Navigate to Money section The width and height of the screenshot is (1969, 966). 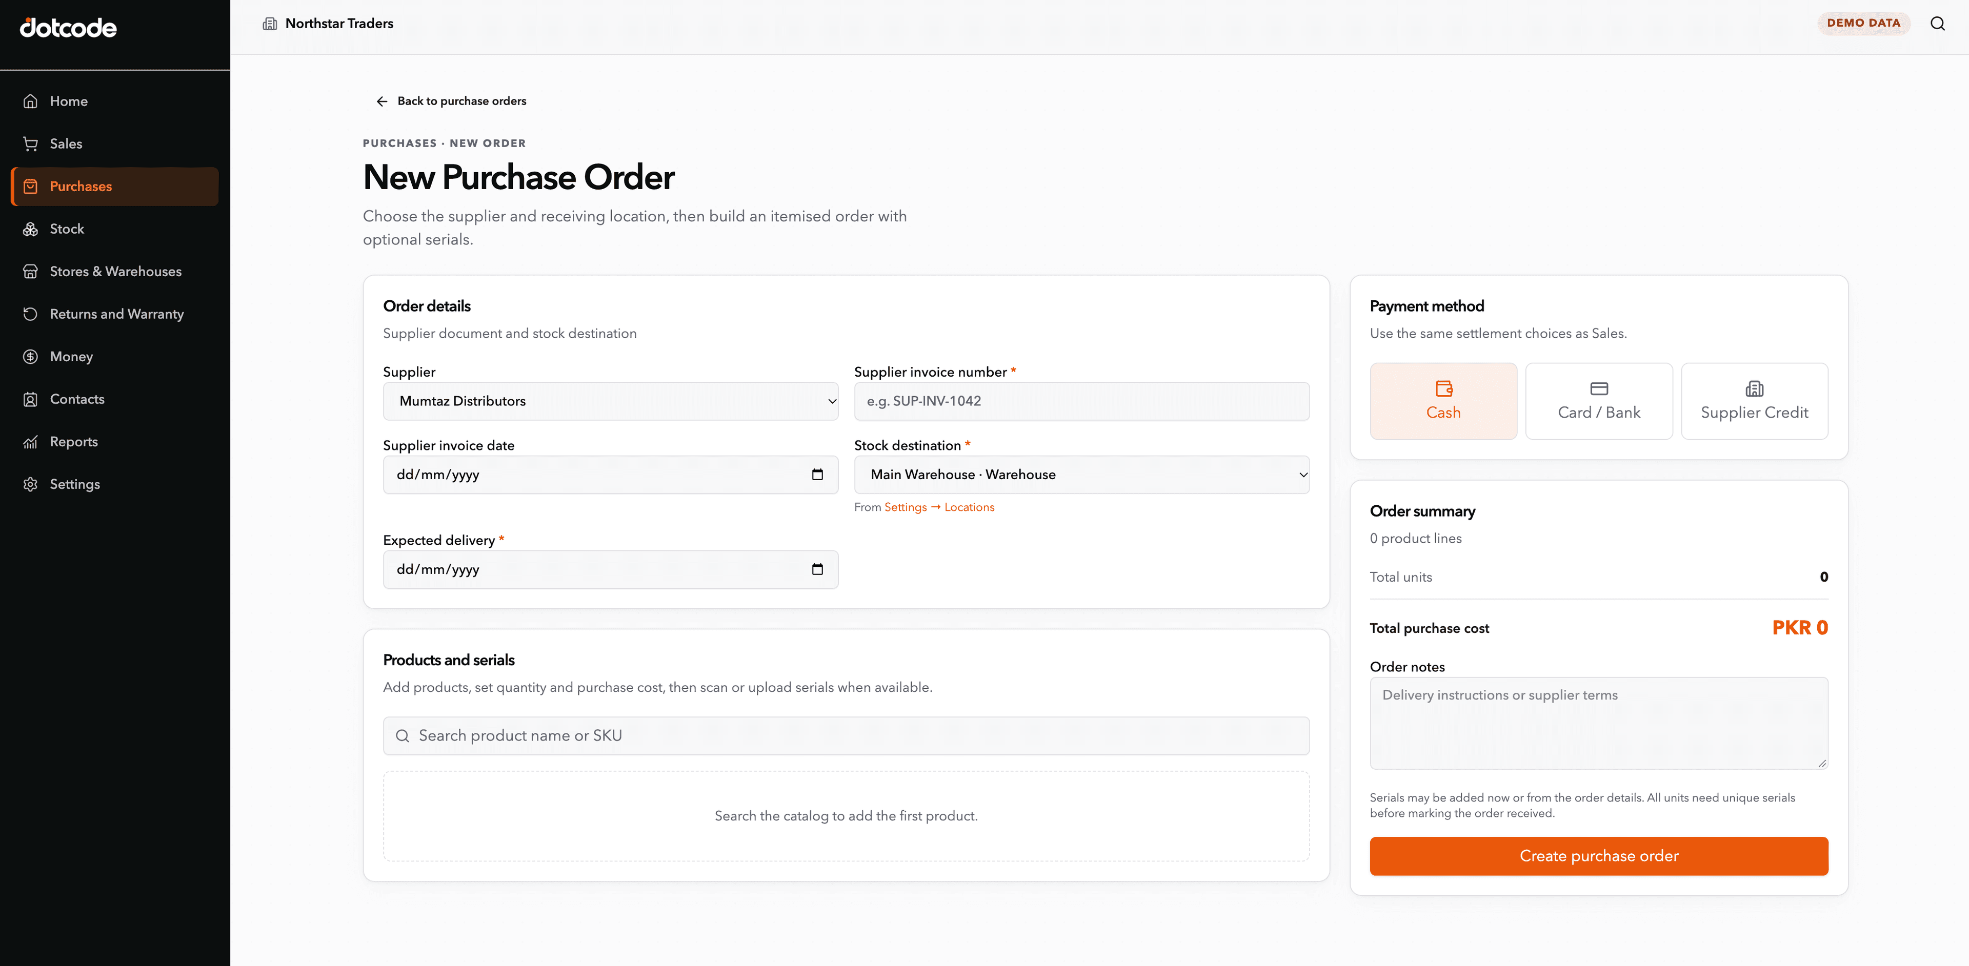tap(115, 357)
